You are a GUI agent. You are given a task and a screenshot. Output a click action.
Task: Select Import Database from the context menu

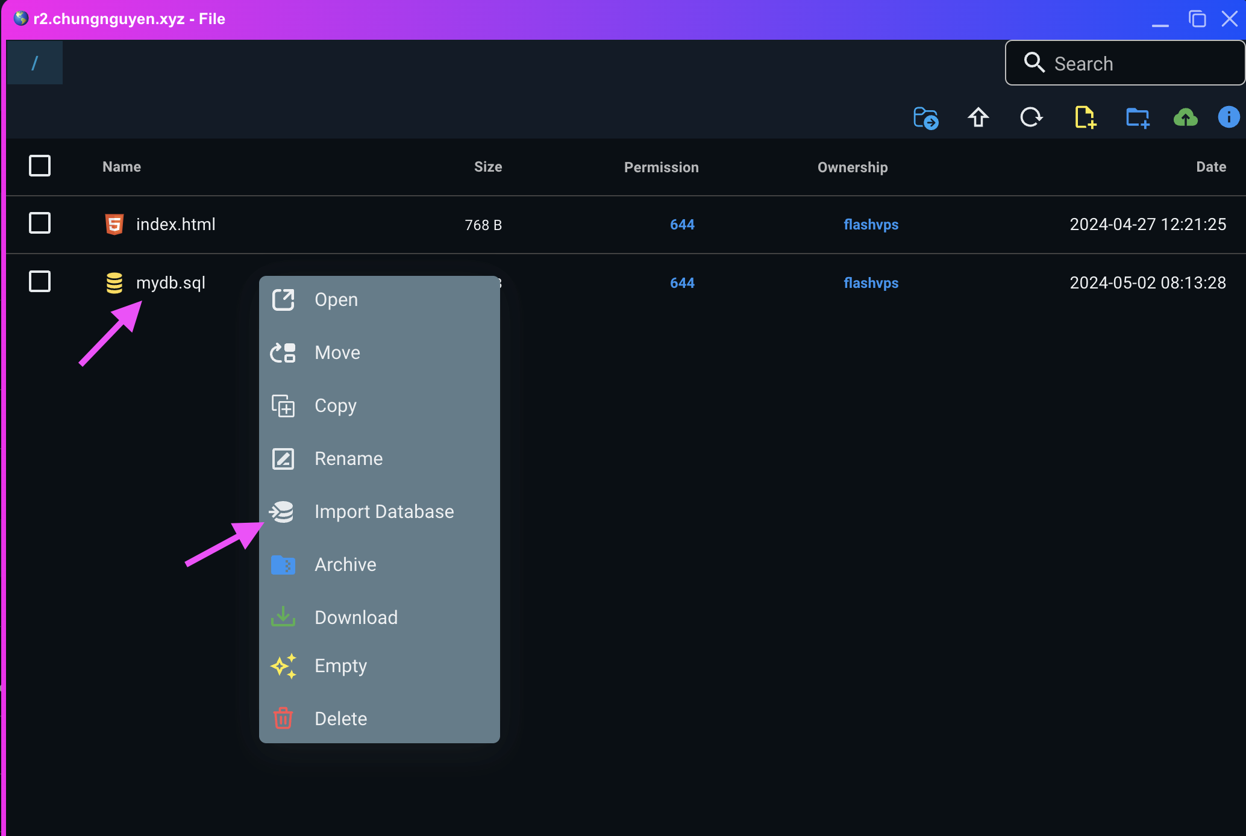(x=384, y=511)
